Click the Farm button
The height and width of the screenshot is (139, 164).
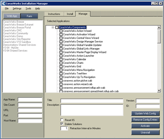coord(29,16)
